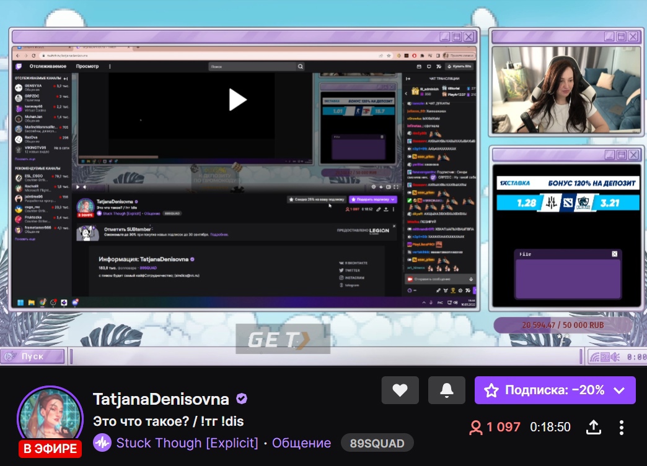Click the waveform icon before large Stuck Though text
This screenshot has height=466, width=647.
(102, 443)
